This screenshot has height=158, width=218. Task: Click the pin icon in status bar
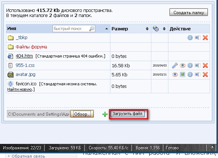click(212, 148)
